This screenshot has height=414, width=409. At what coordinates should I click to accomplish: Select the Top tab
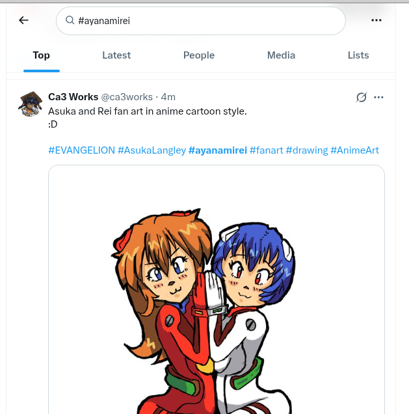[42, 55]
